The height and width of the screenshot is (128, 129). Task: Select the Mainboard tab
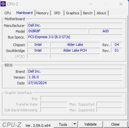point(25,13)
